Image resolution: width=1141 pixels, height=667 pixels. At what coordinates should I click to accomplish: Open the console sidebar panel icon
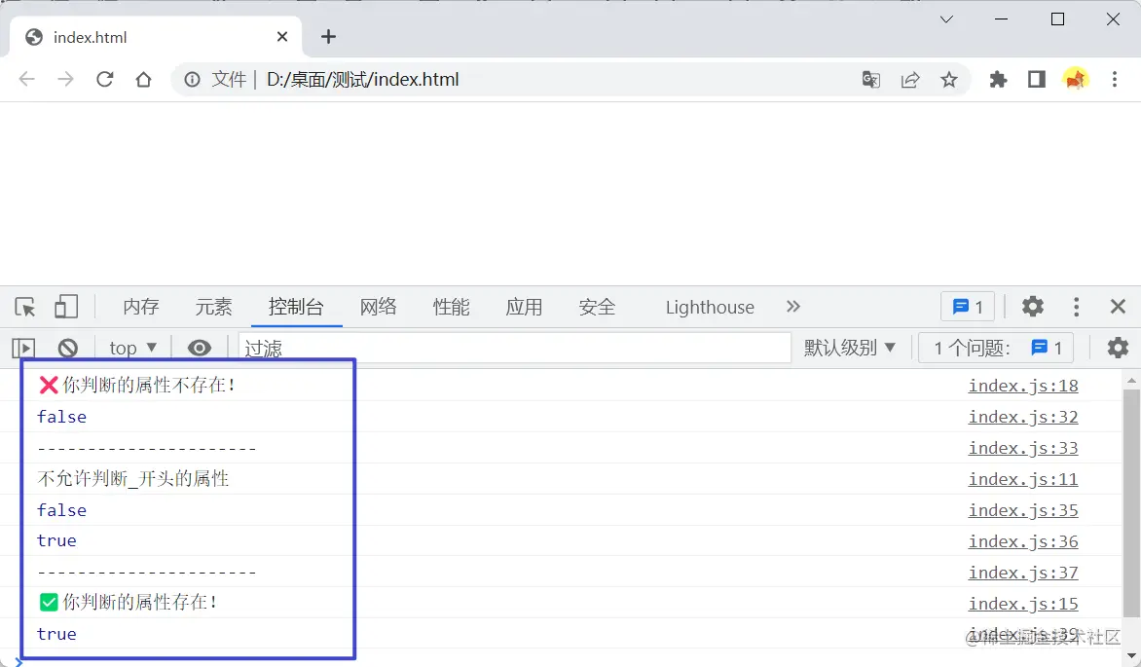pos(23,348)
